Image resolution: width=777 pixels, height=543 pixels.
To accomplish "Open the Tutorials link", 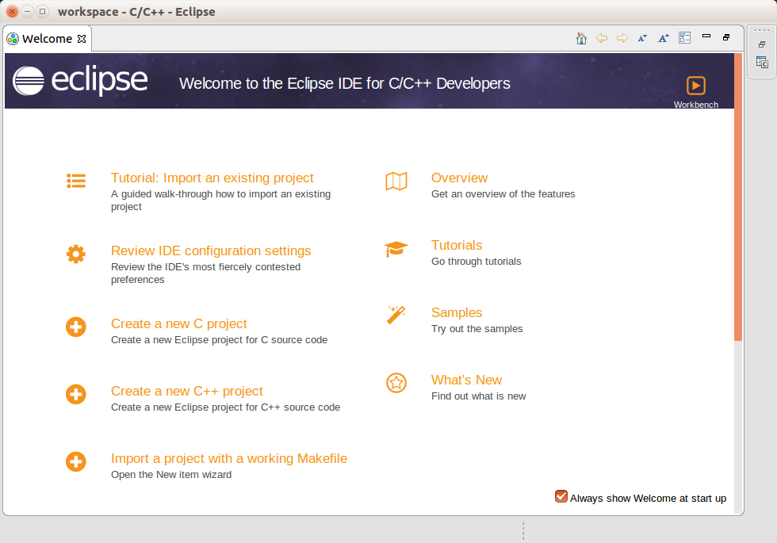I will click(x=457, y=245).
